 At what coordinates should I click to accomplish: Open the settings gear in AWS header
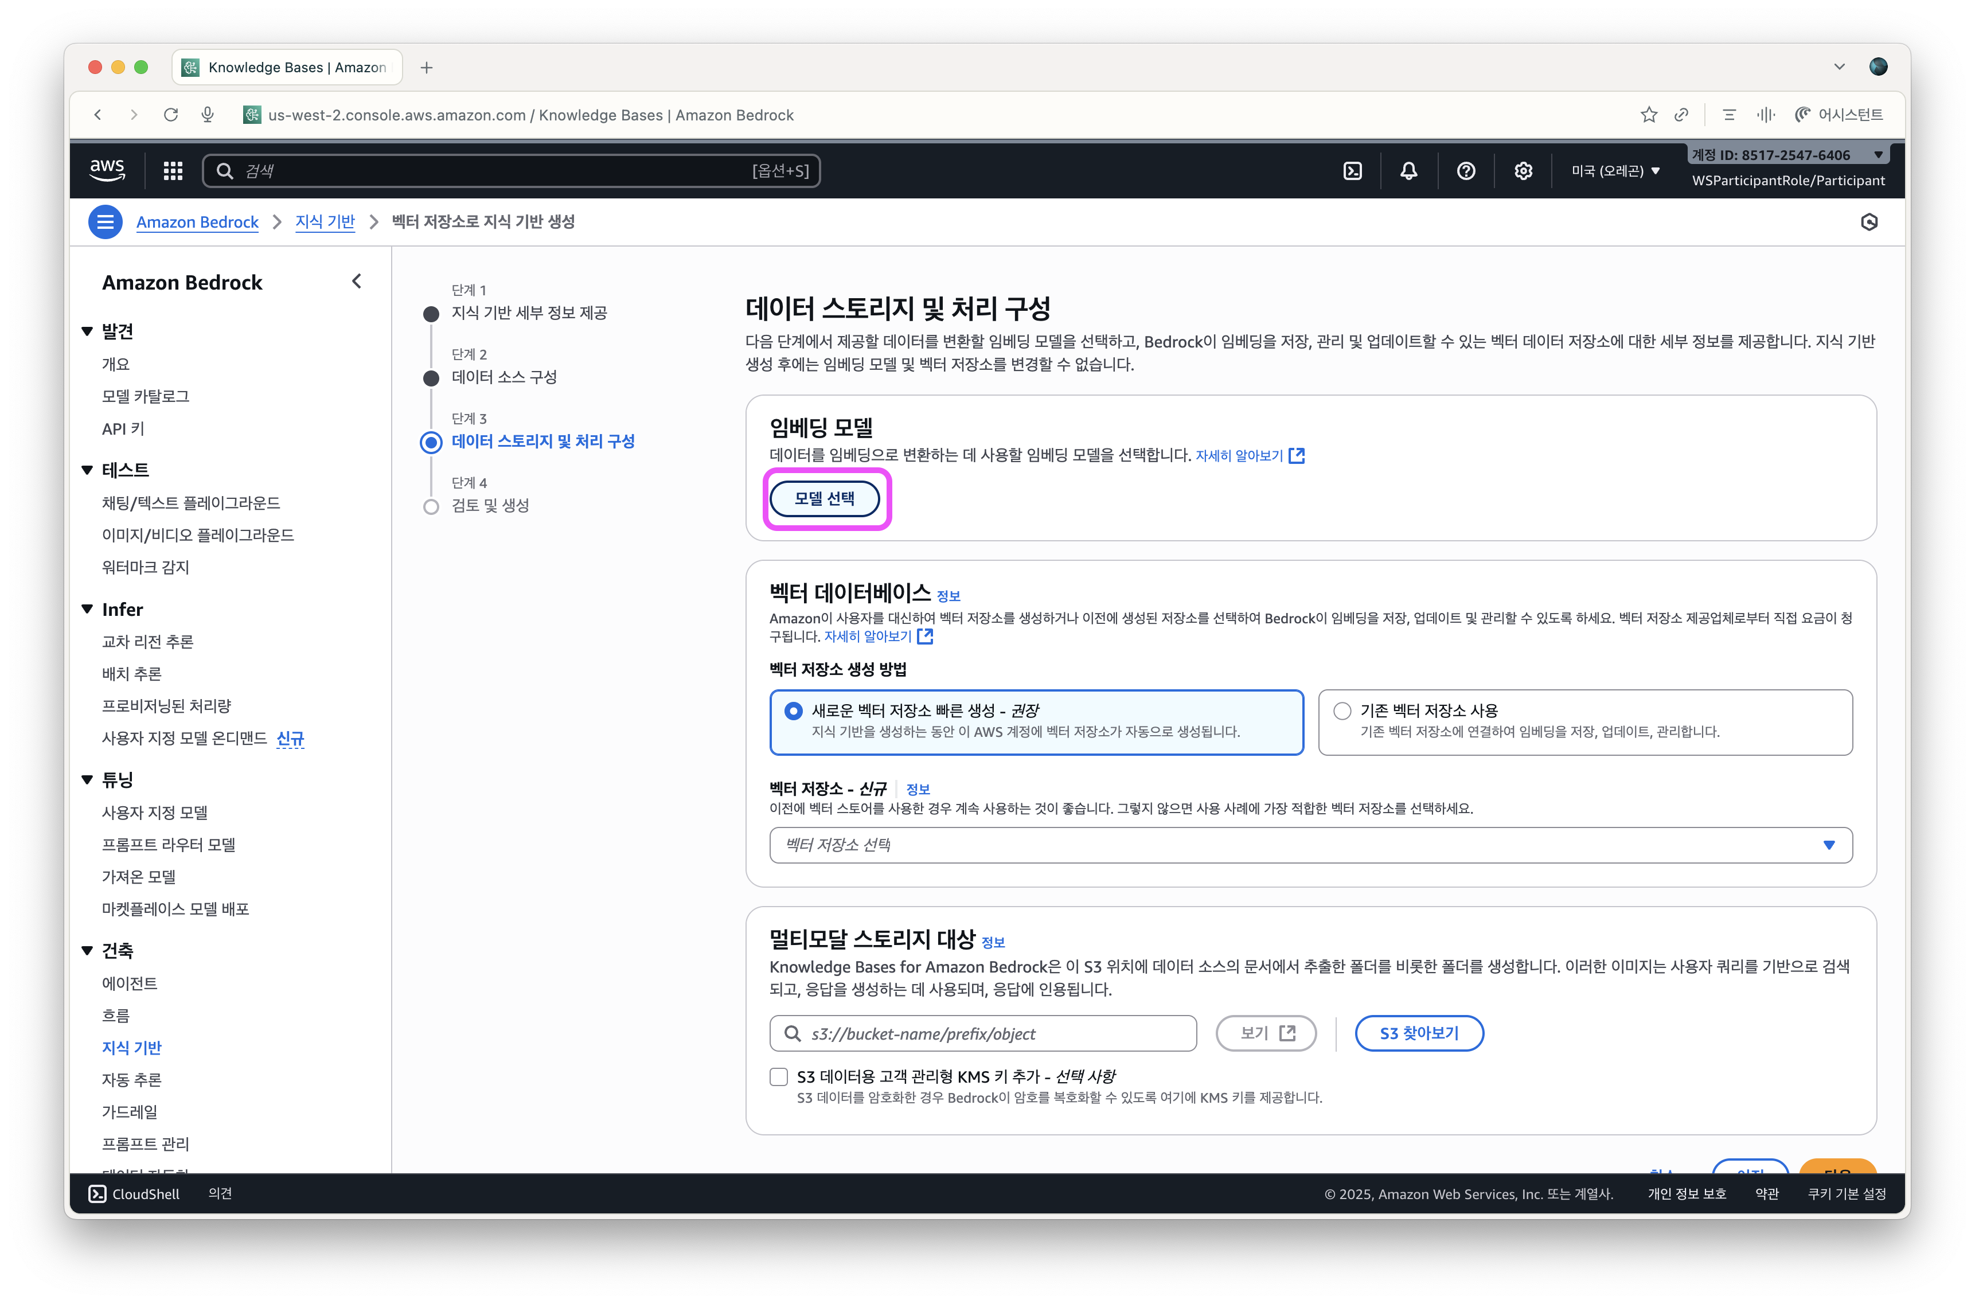coord(1523,170)
